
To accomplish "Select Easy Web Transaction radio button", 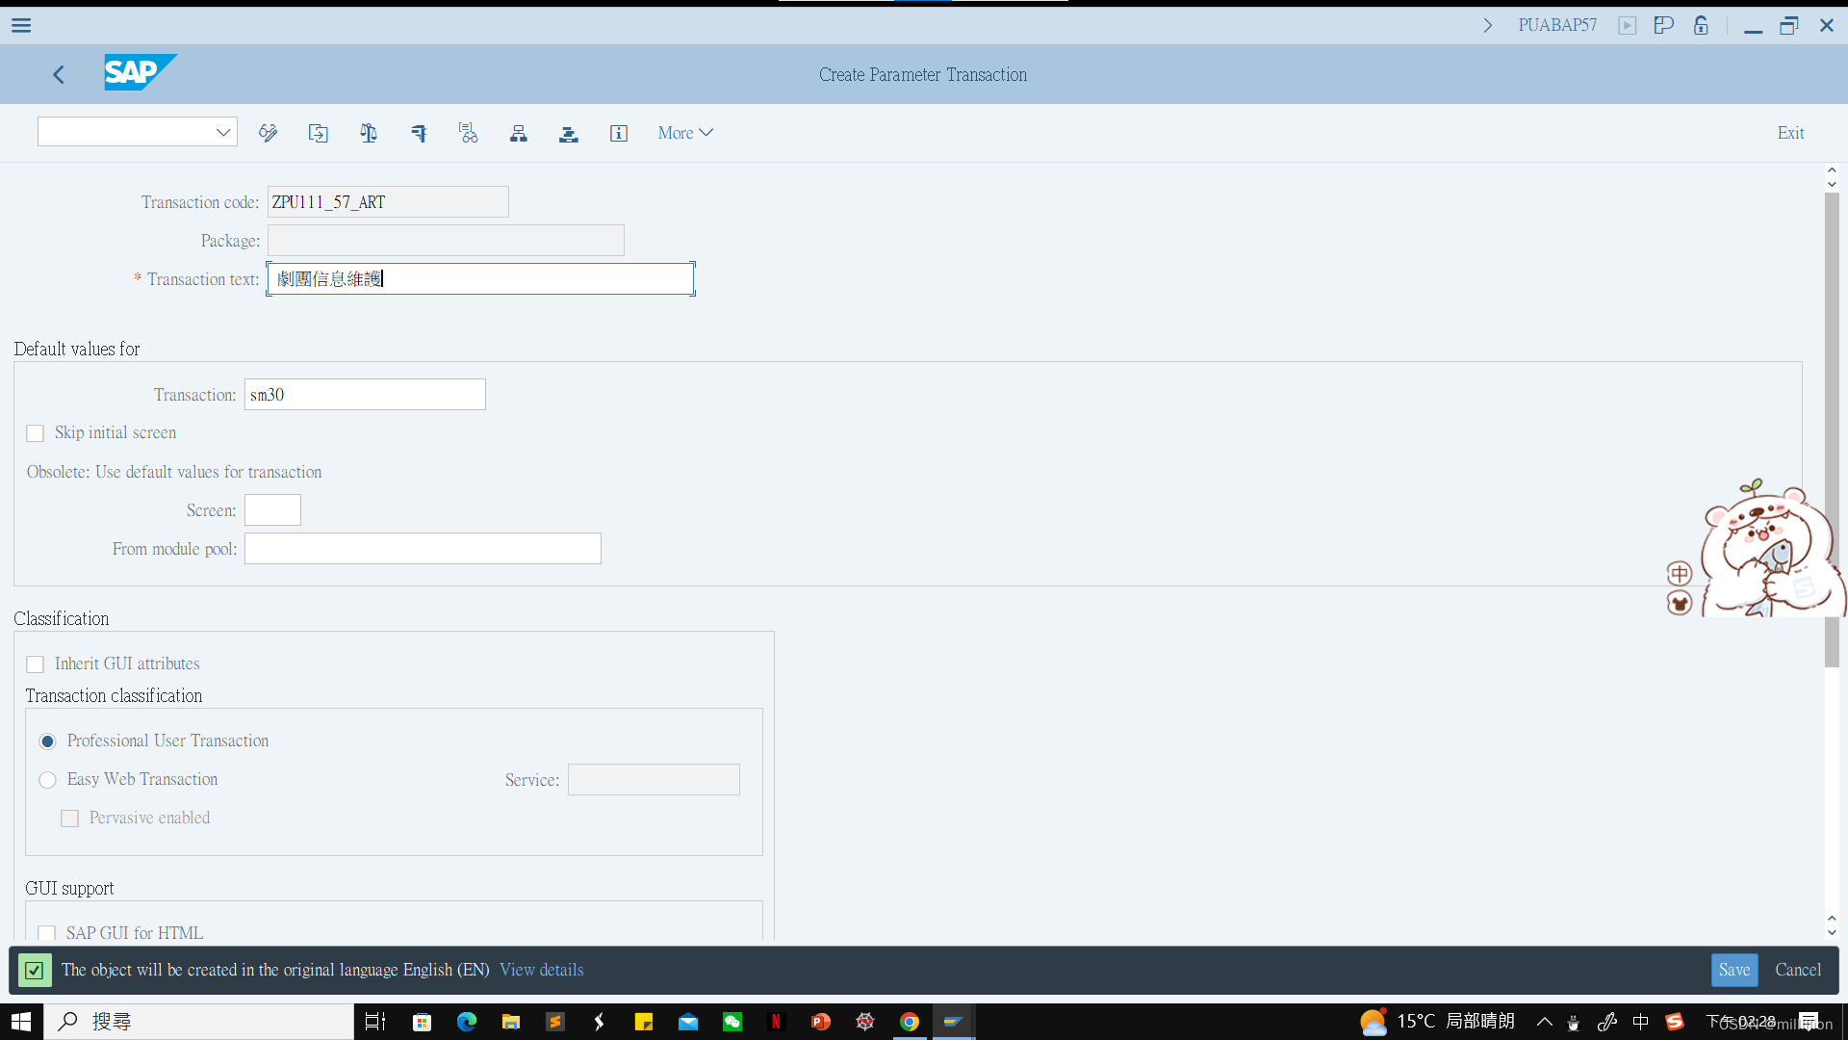I will point(47,780).
